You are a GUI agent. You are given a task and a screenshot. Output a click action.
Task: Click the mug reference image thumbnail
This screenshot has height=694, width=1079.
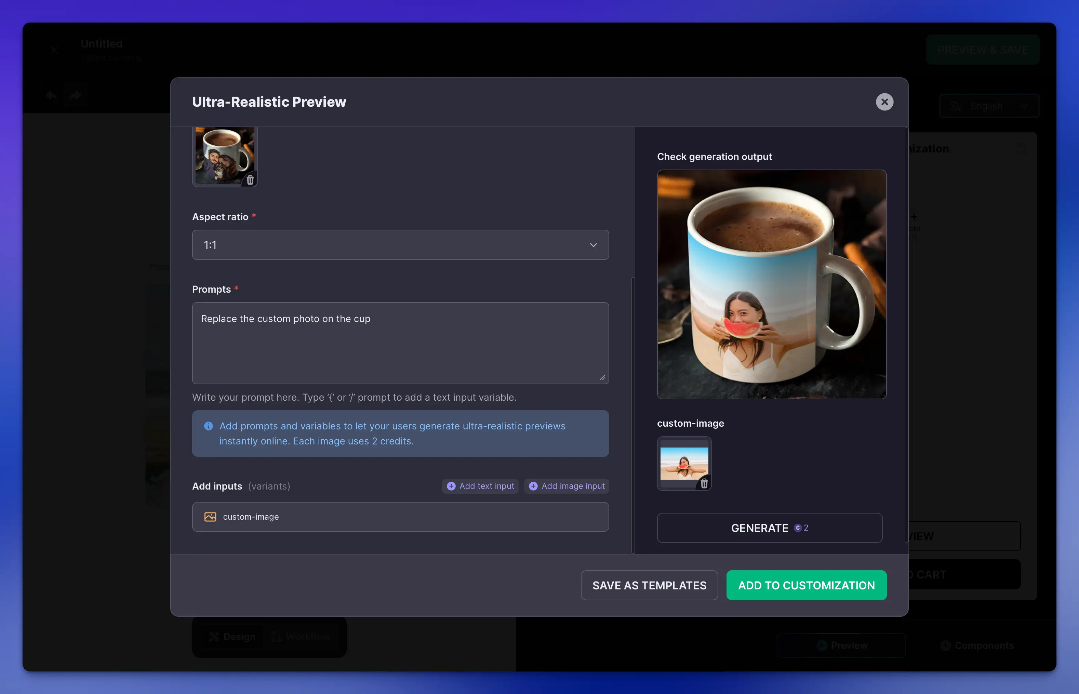222,153
